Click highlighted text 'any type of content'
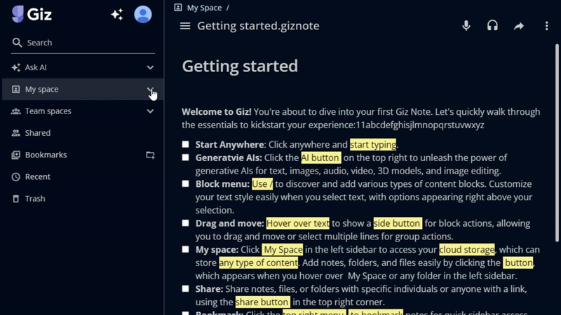The image size is (561, 315). (258, 263)
